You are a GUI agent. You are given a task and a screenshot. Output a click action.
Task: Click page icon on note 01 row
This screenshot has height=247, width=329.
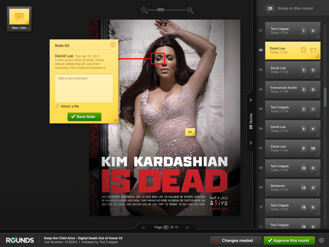[304, 31]
